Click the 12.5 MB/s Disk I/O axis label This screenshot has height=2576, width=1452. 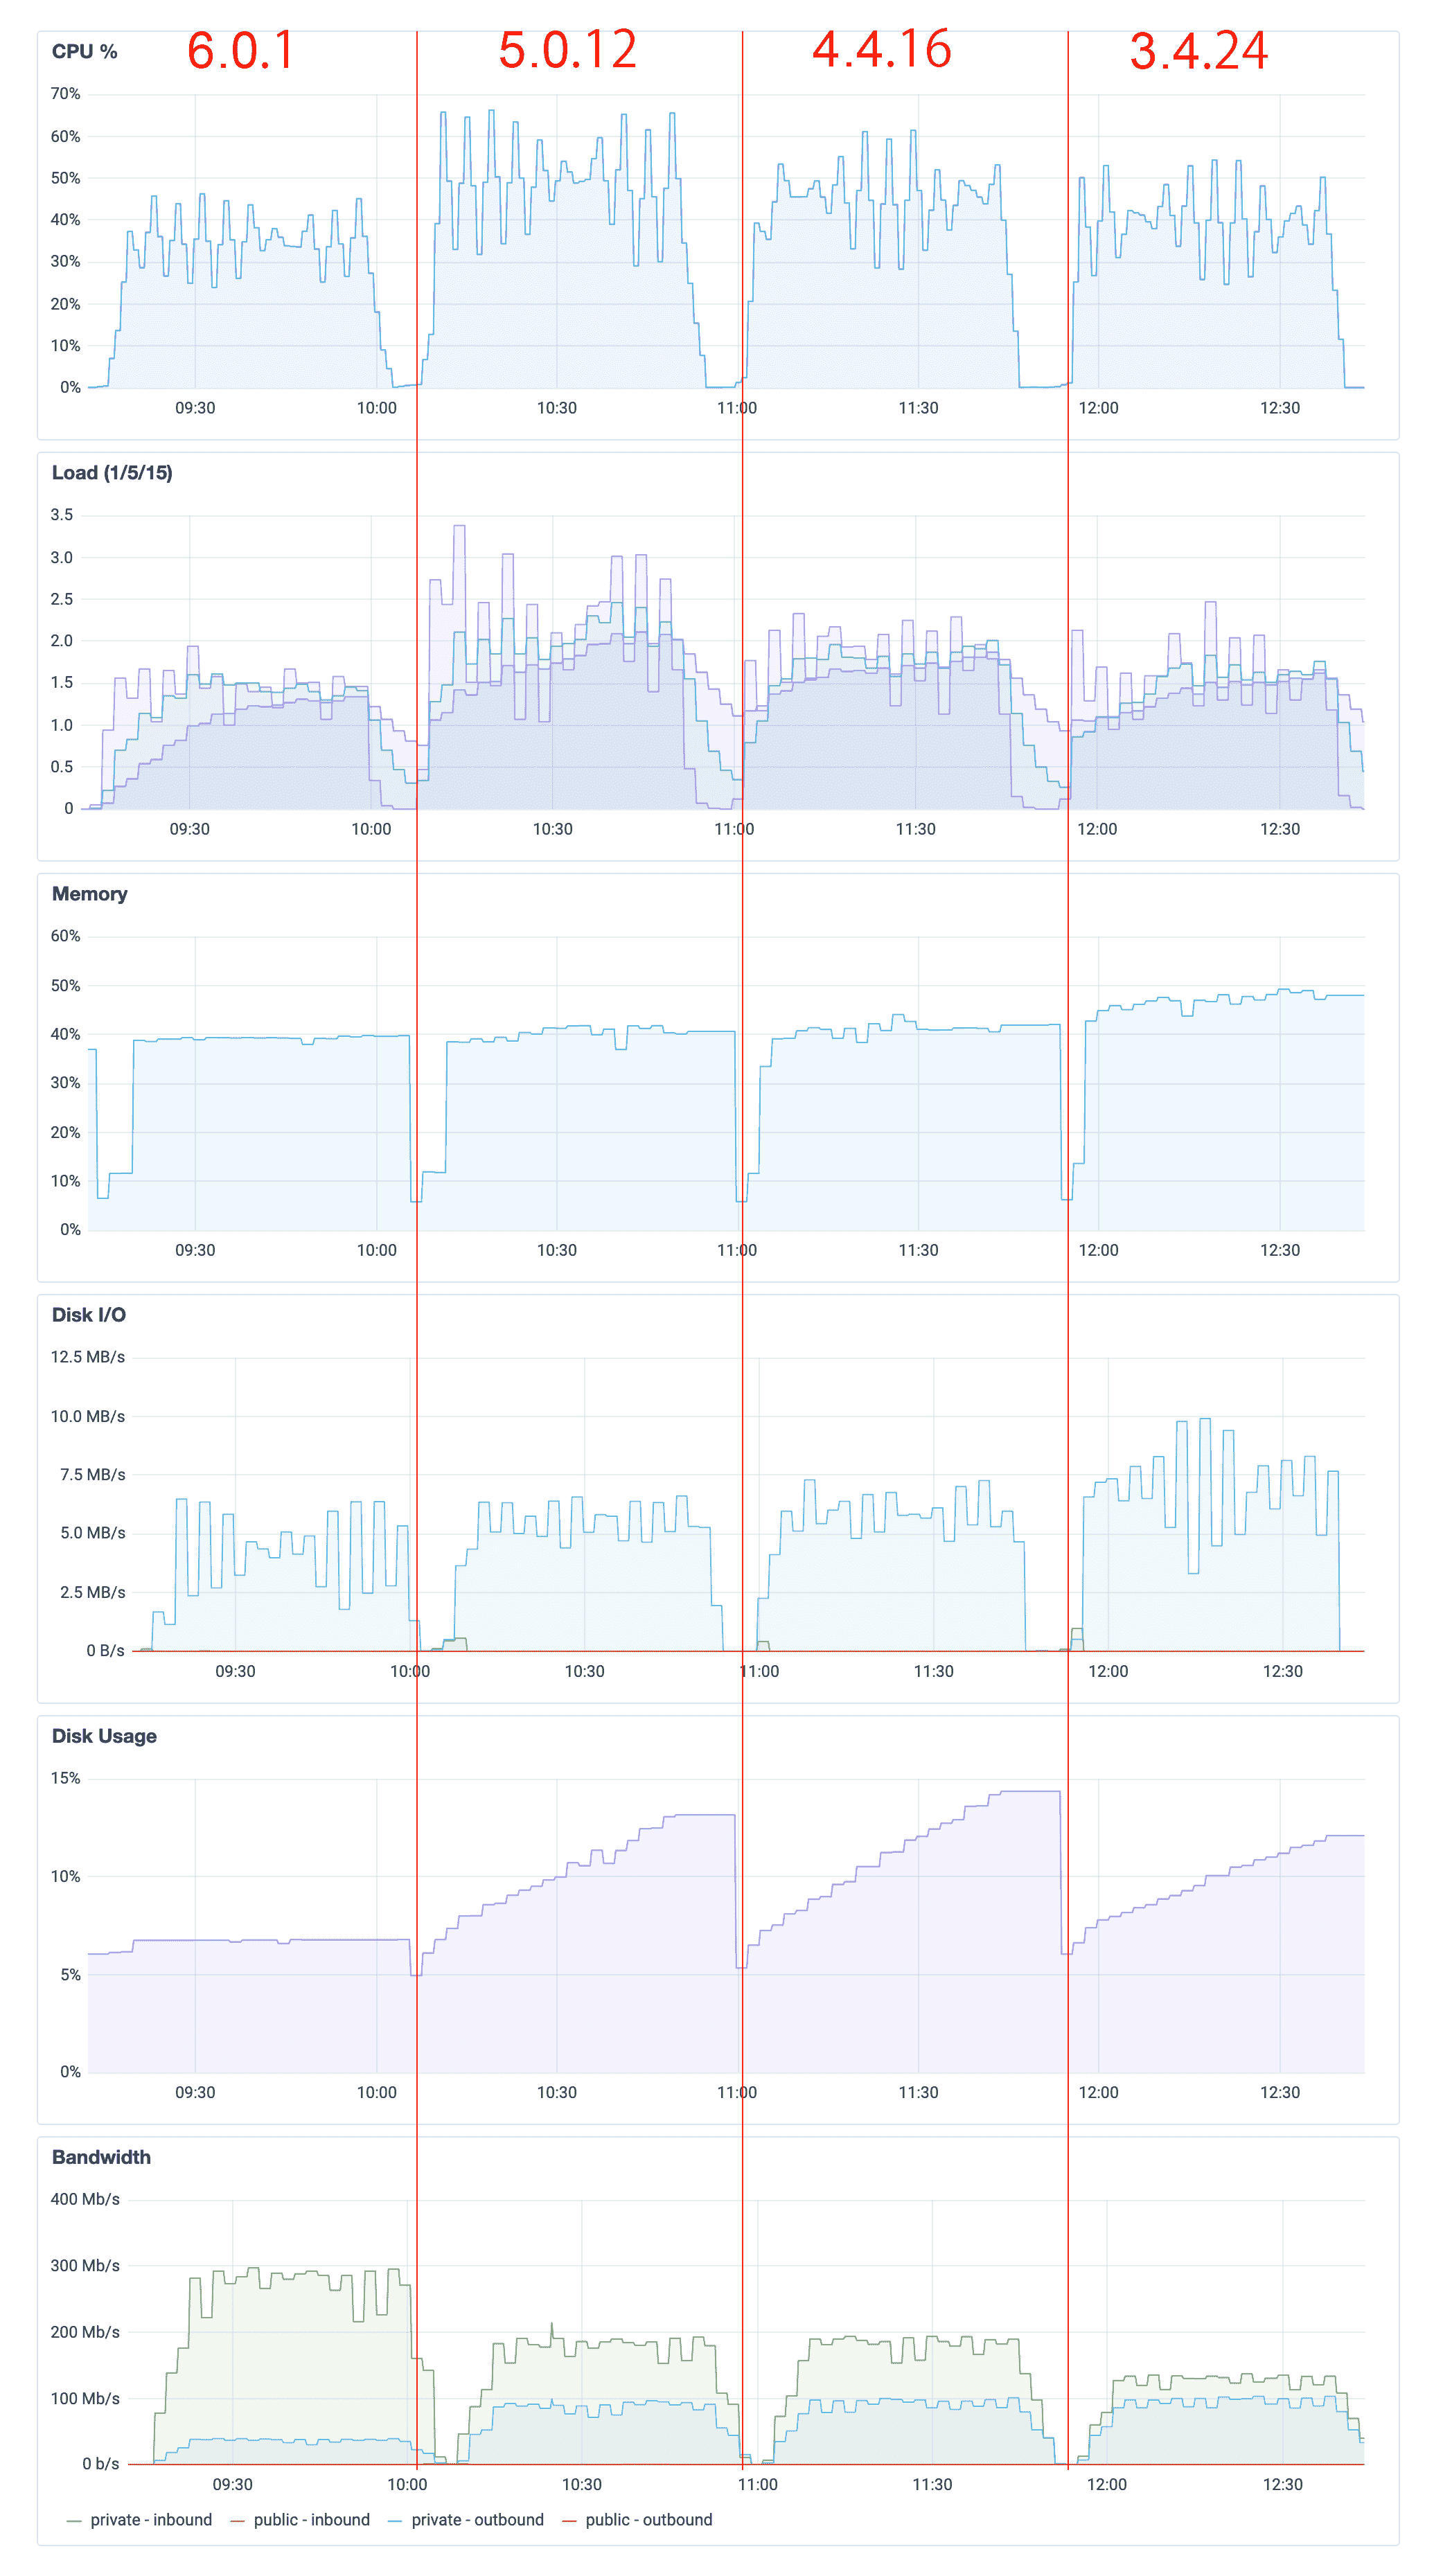pos(88,1357)
